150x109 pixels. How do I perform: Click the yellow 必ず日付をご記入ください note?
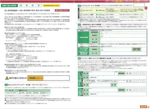[51, 6]
